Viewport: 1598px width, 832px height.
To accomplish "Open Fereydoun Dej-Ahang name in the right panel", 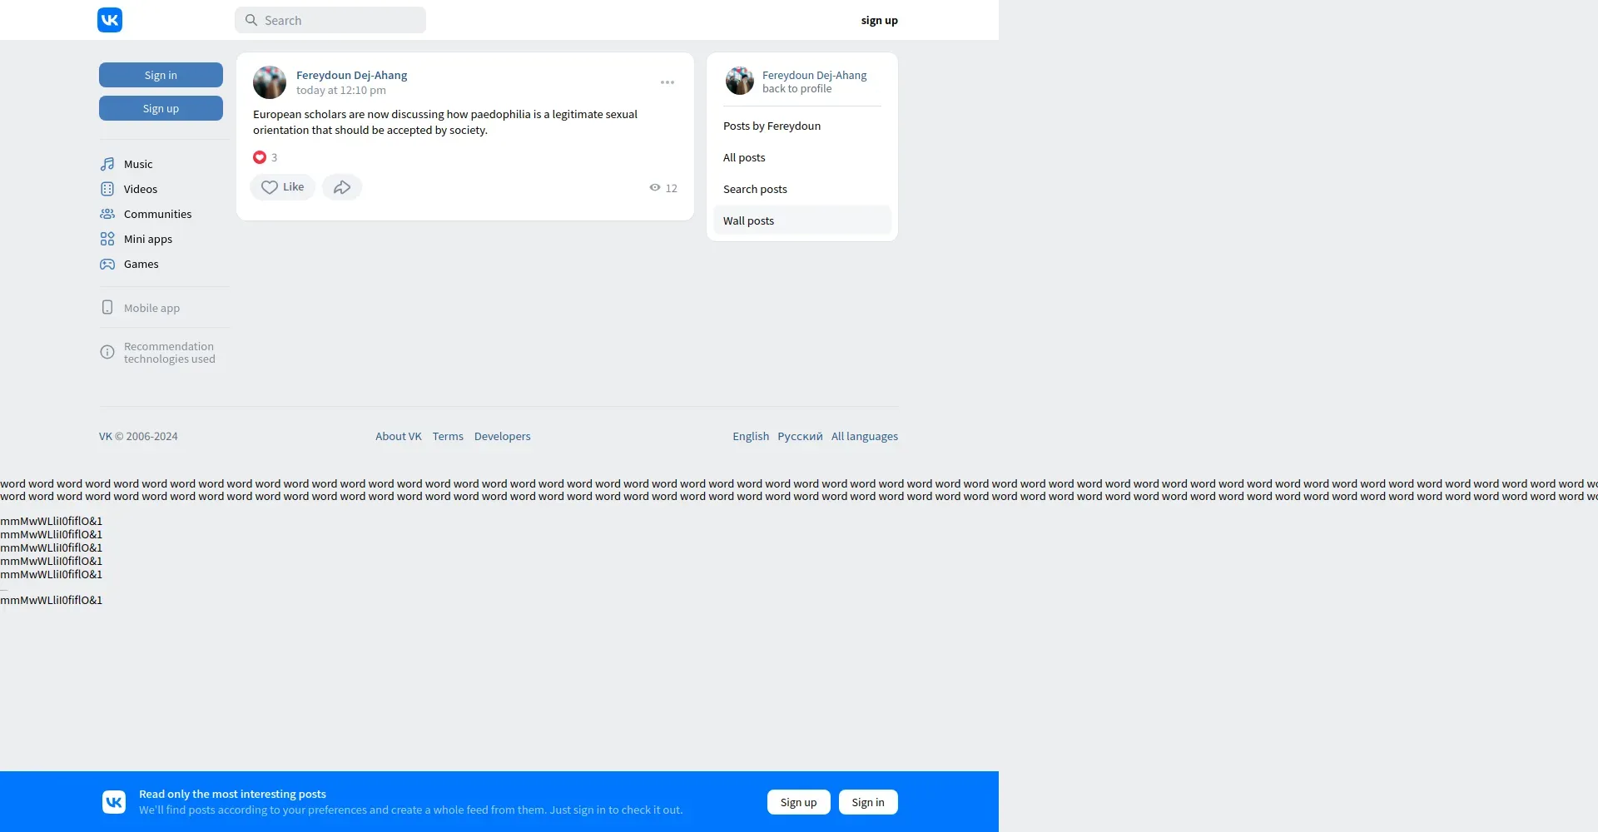I will coord(814,75).
